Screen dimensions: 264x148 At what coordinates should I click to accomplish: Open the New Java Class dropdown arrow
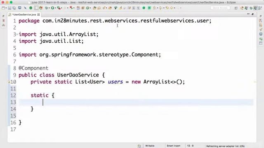(90, 8)
